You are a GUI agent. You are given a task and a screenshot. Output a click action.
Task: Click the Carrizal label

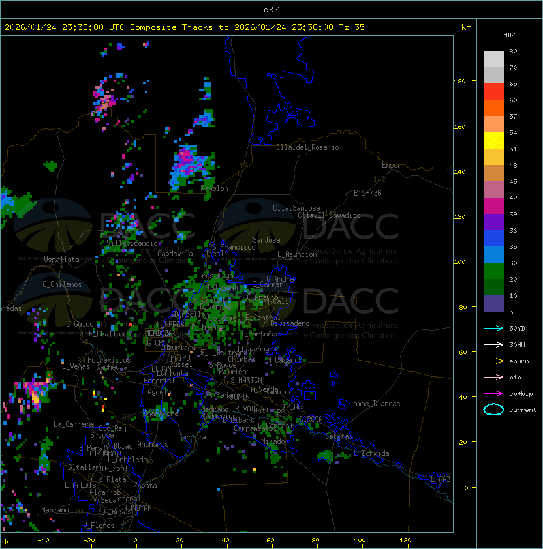pyautogui.click(x=194, y=437)
